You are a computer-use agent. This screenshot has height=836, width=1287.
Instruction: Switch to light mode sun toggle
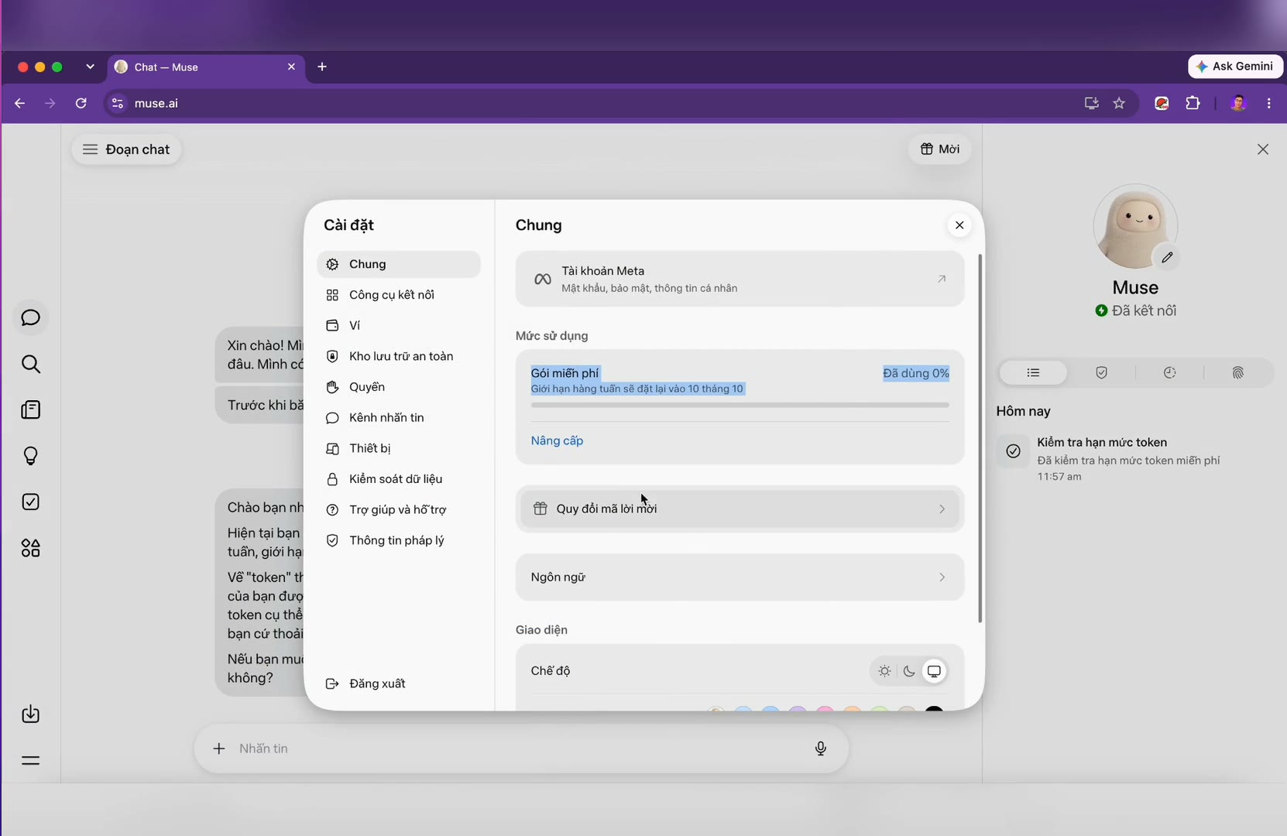pos(884,671)
